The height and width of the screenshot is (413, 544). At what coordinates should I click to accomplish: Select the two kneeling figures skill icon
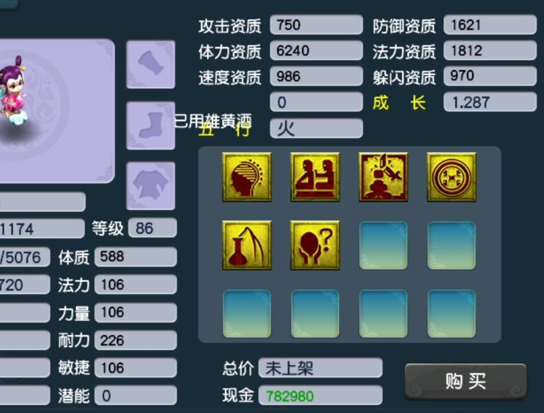pos(315,177)
